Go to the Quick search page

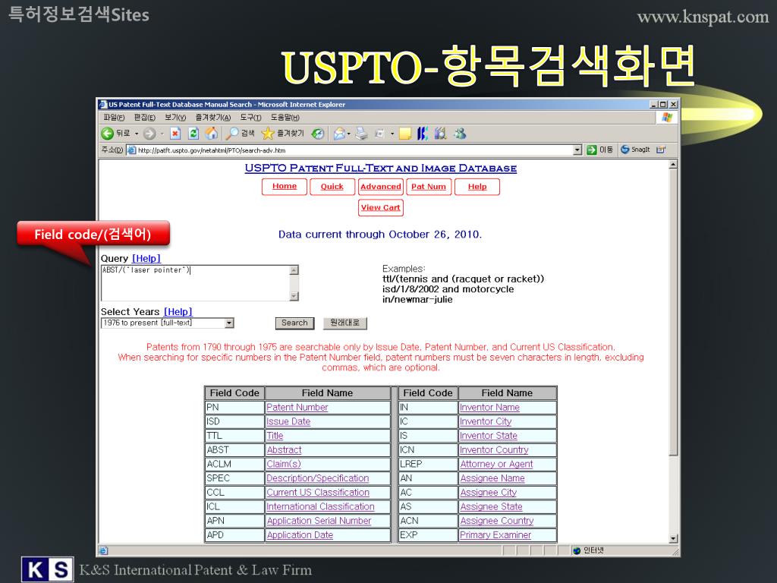(332, 187)
